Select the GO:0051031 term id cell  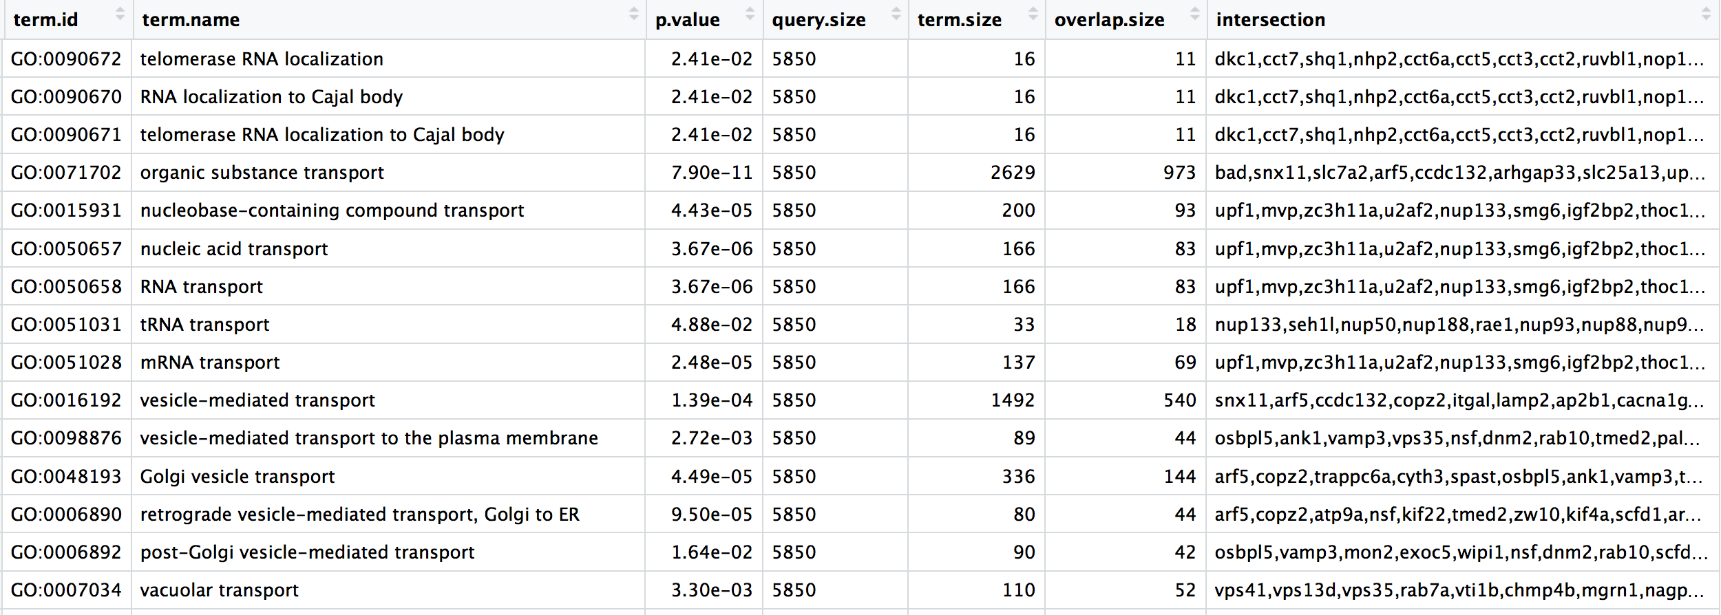[66, 325]
